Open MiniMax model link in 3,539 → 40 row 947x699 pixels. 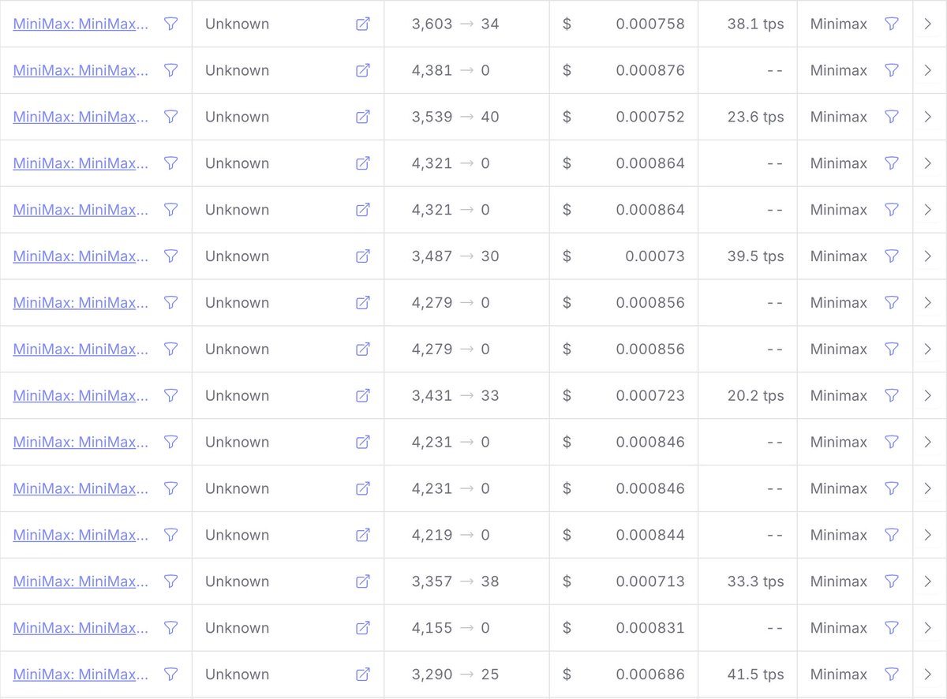80,117
